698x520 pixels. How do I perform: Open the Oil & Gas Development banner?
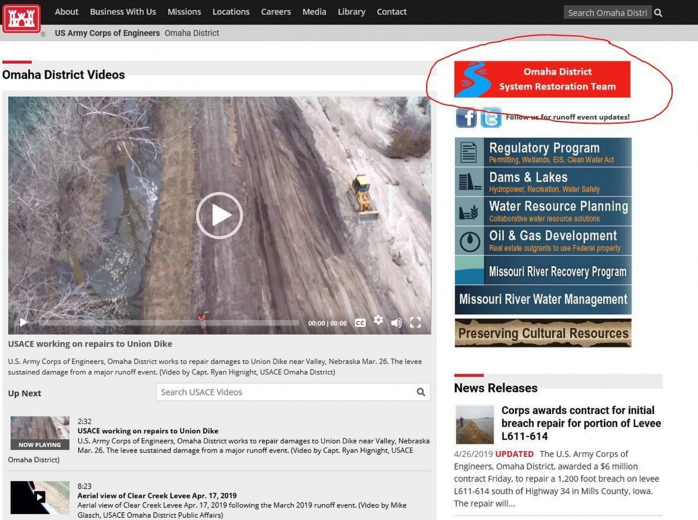[x=543, y=241]
